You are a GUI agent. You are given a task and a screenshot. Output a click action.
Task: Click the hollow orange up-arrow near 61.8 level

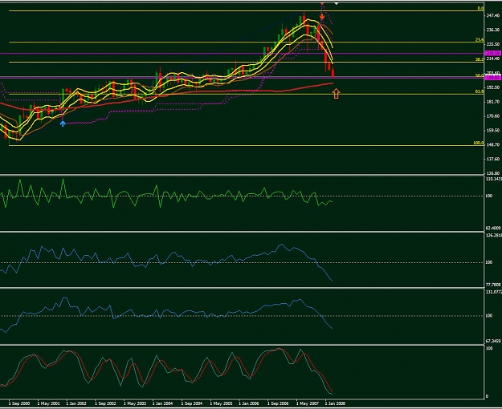point(336,94)
